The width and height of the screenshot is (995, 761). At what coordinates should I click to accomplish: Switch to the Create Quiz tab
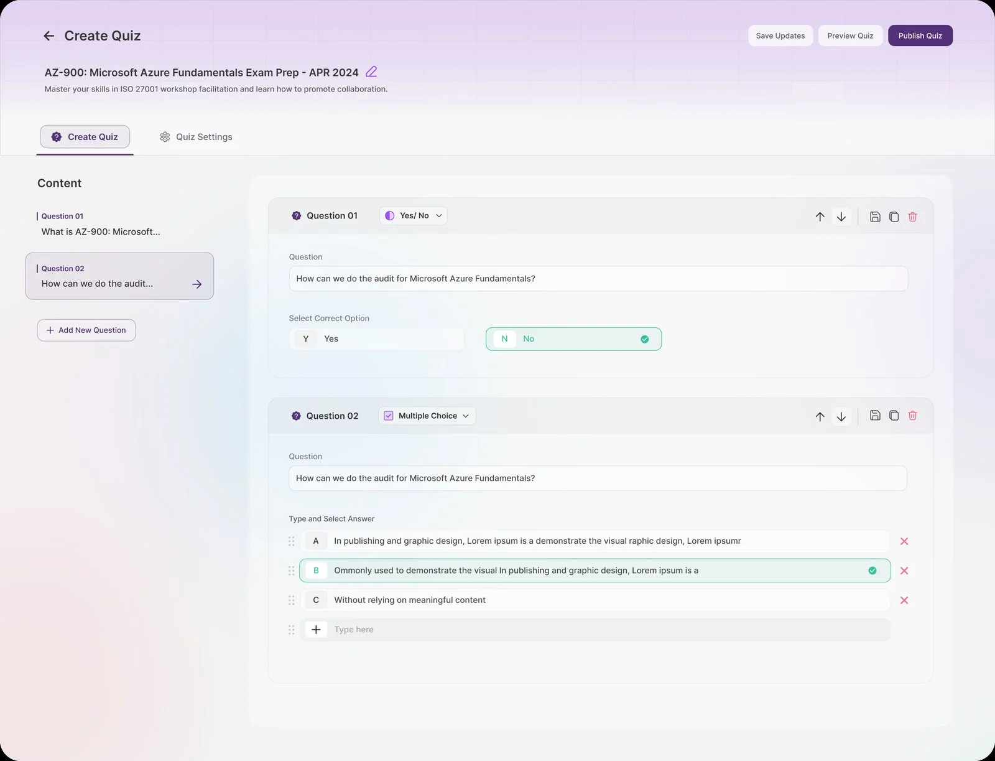tap(85, 137)
